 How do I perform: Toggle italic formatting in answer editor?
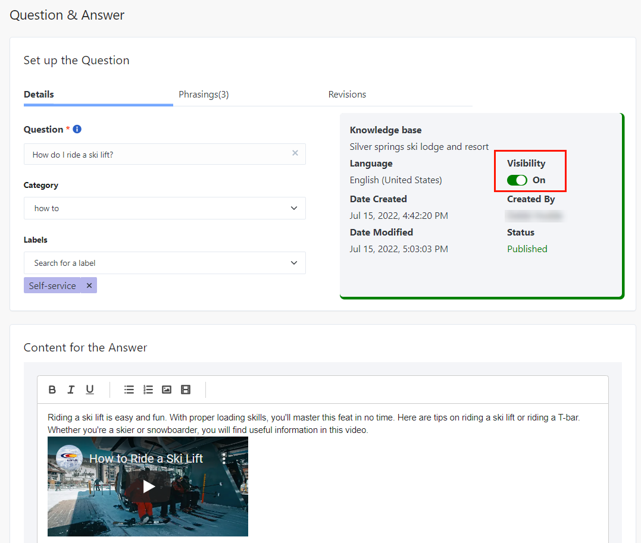pyautogui.click(x=71, y=390)
